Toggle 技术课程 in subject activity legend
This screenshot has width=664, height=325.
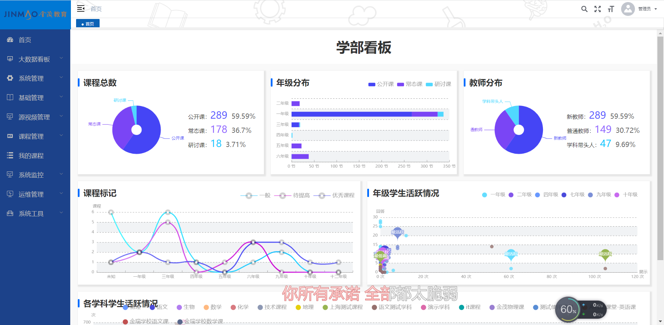(x=272, y=307)
